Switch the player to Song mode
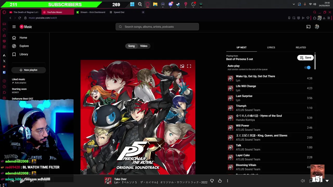Image resolution: width=333 pixels, height=187 pixels. click(131, 46)
